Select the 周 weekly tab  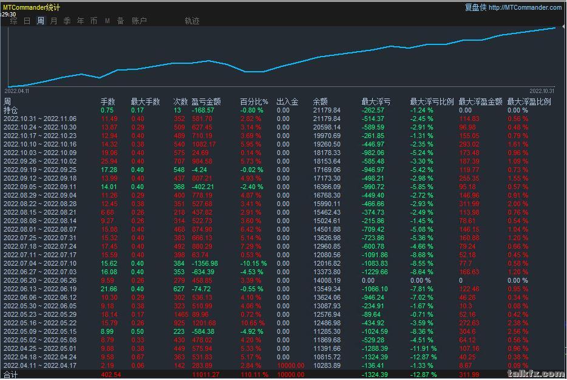pos(41,21)
